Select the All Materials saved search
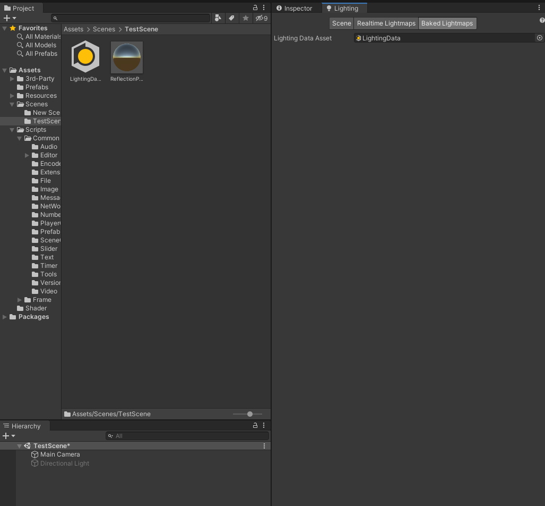 pos(39,37)
